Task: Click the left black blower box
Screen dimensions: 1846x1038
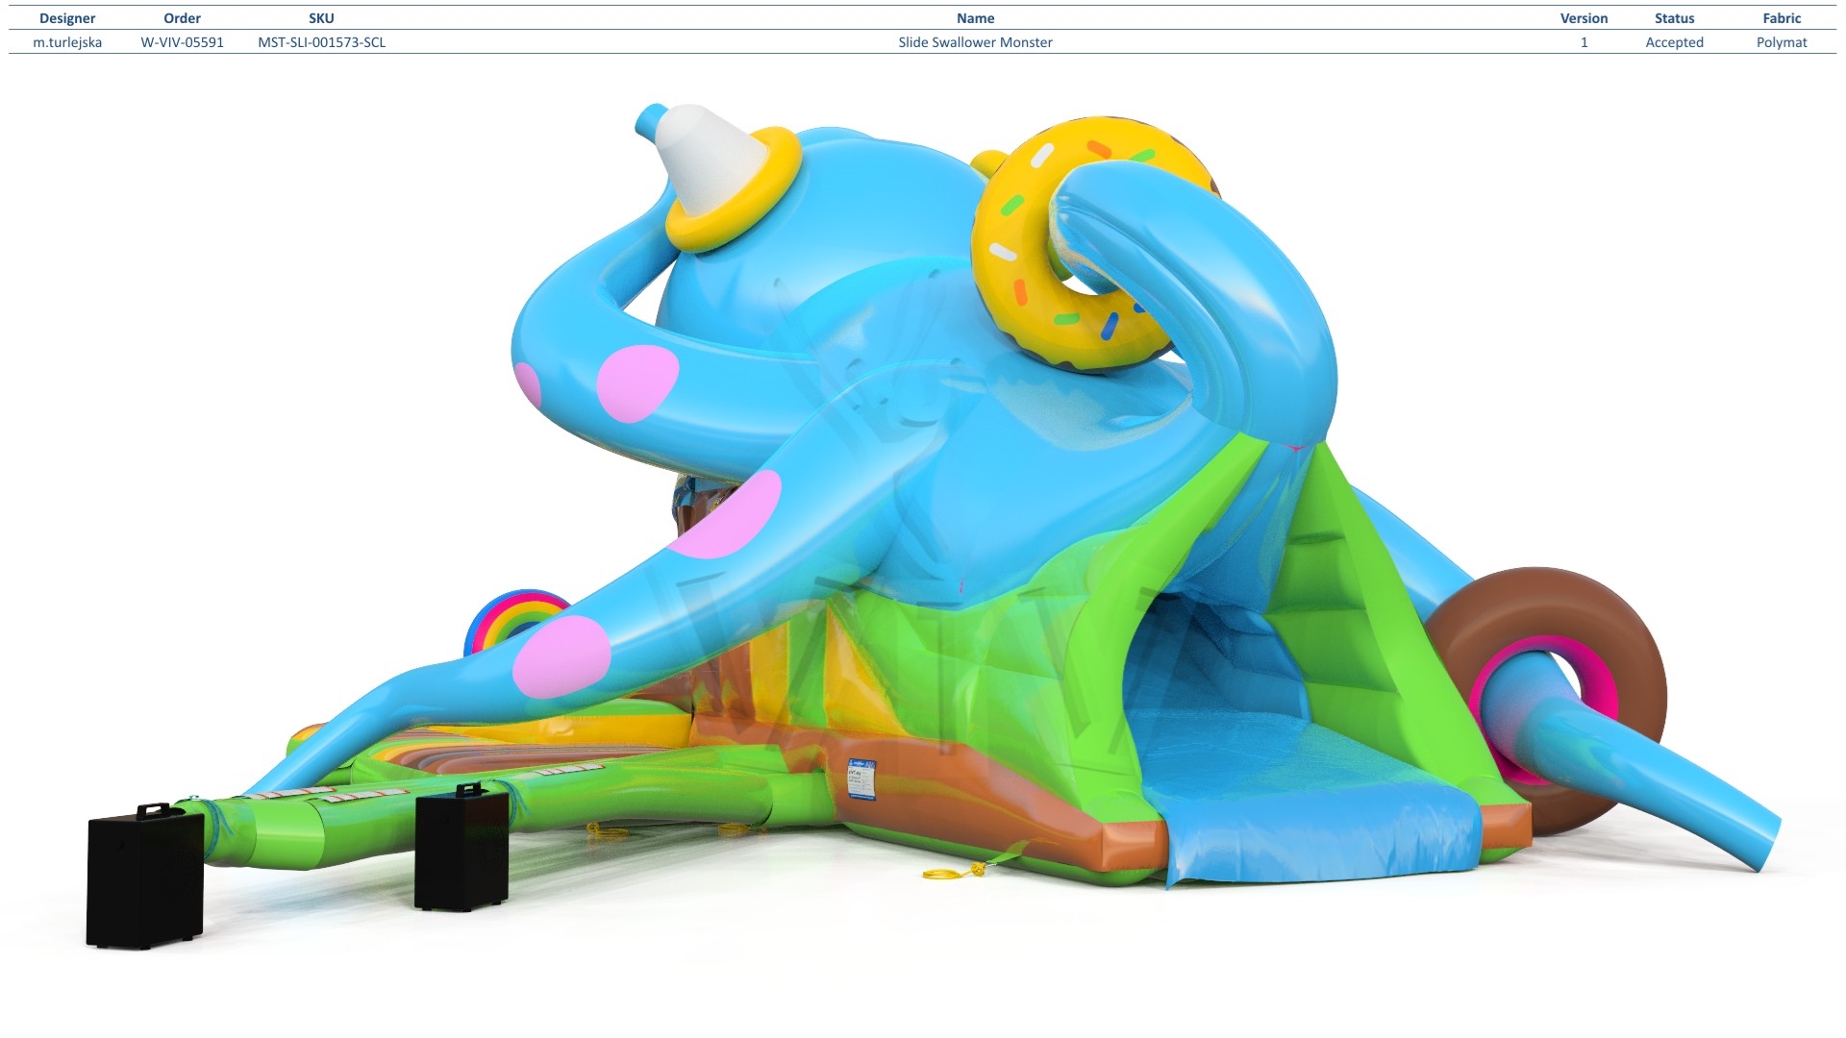Action: 144,877
